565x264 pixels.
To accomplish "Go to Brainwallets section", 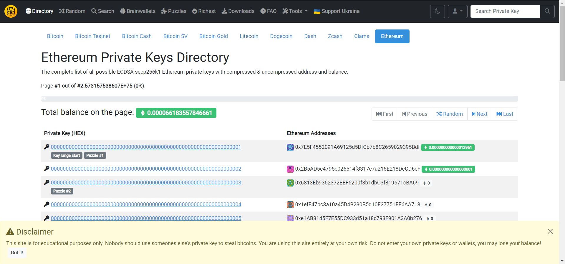I will (x=138, y=11).
